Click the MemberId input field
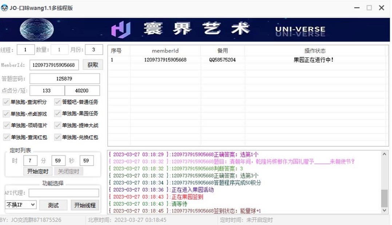 (x=54, y=65)
